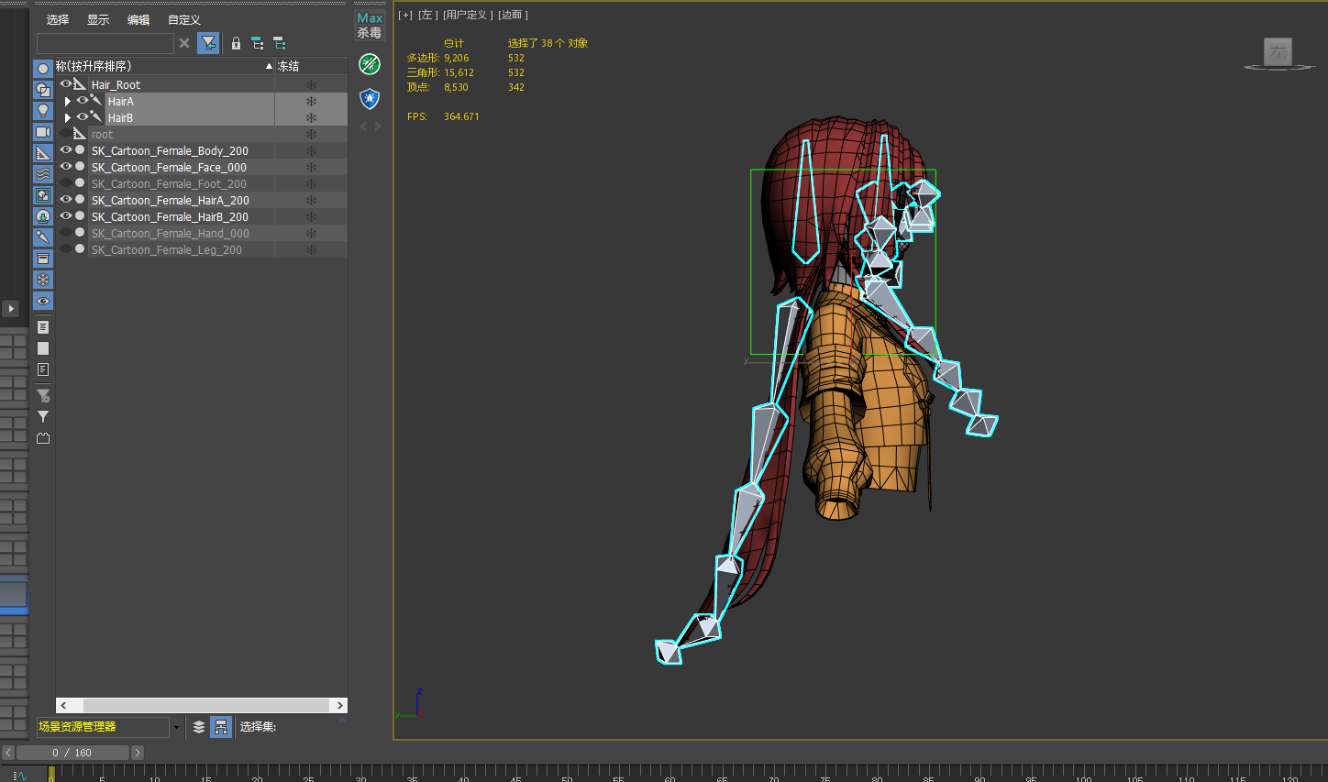
Task: Hide the HairA bone chain
Action: click(x=83, y=101)
